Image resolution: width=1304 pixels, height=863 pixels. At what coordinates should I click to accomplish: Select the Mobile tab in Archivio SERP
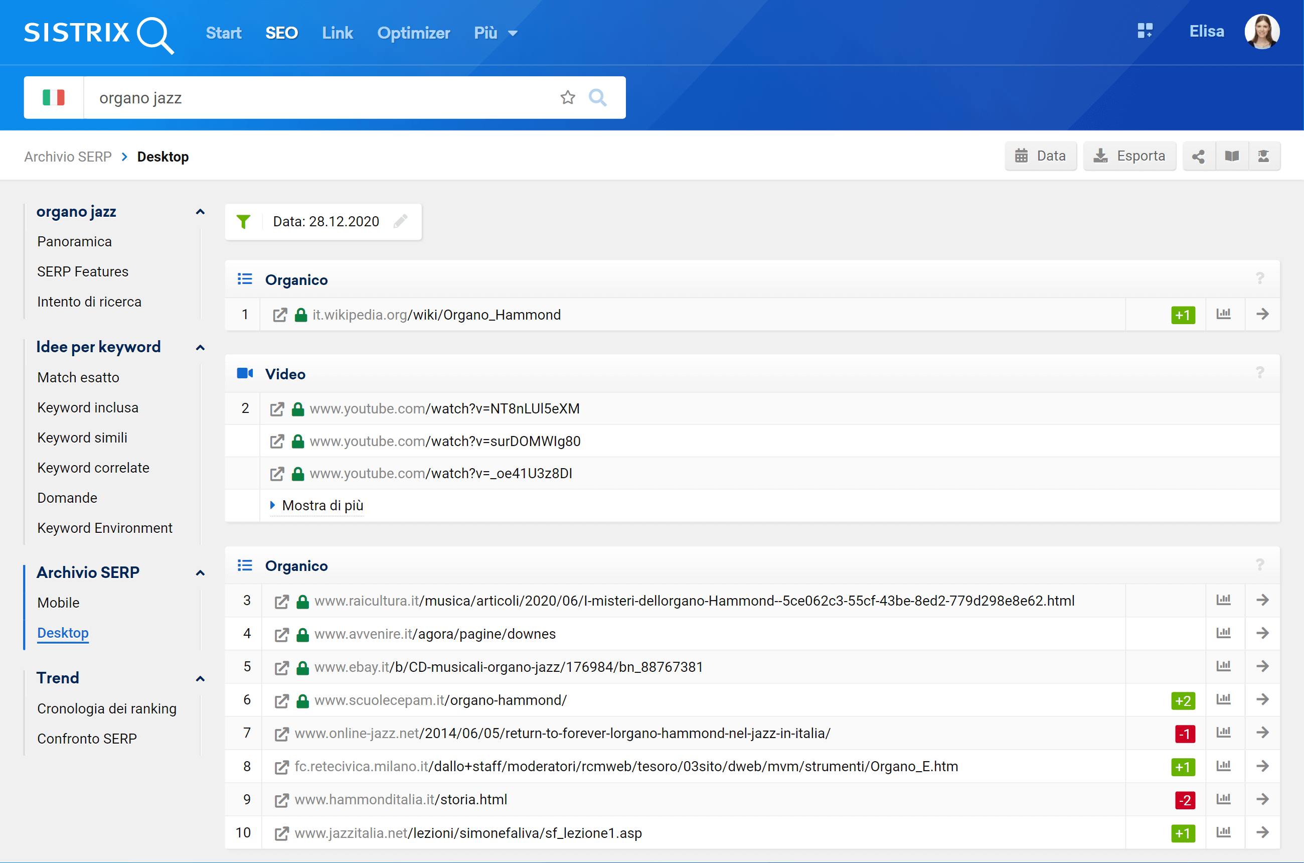[57, 602]
